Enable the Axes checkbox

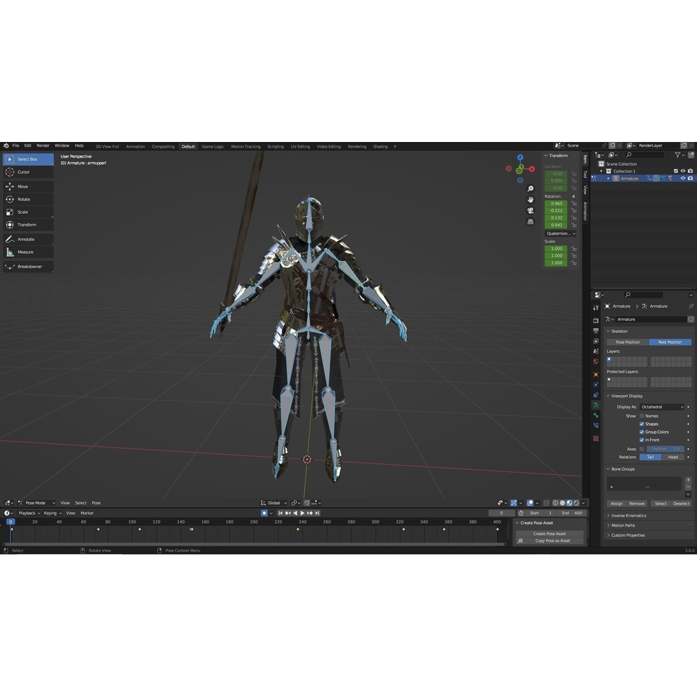(642, 449)
